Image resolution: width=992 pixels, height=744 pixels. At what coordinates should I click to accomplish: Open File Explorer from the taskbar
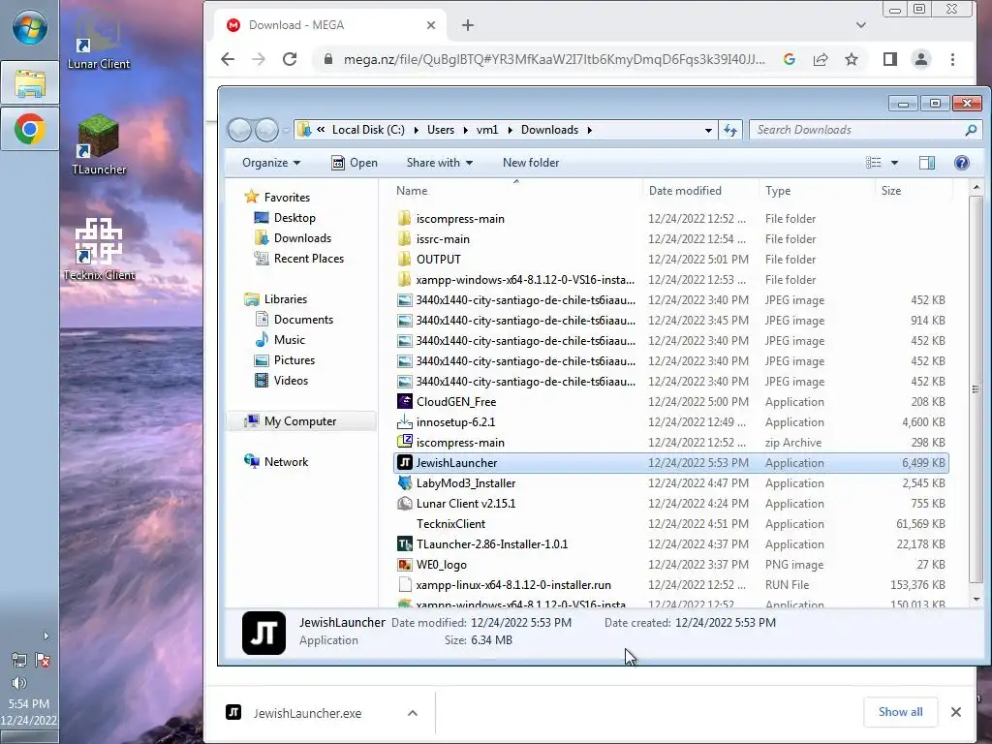30,83
